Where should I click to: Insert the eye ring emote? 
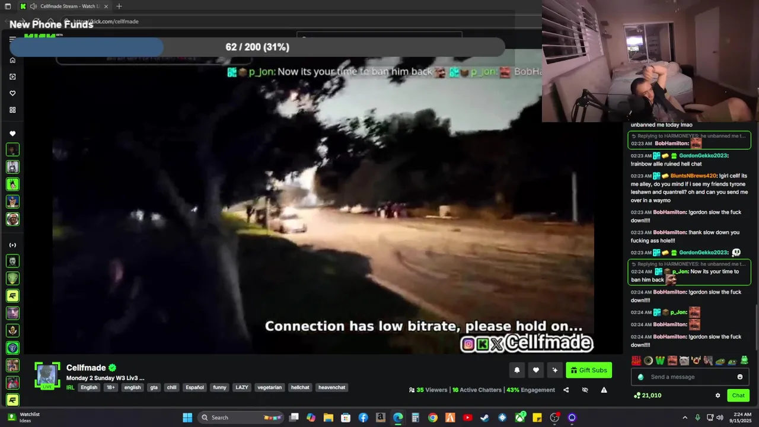(648, 361)
